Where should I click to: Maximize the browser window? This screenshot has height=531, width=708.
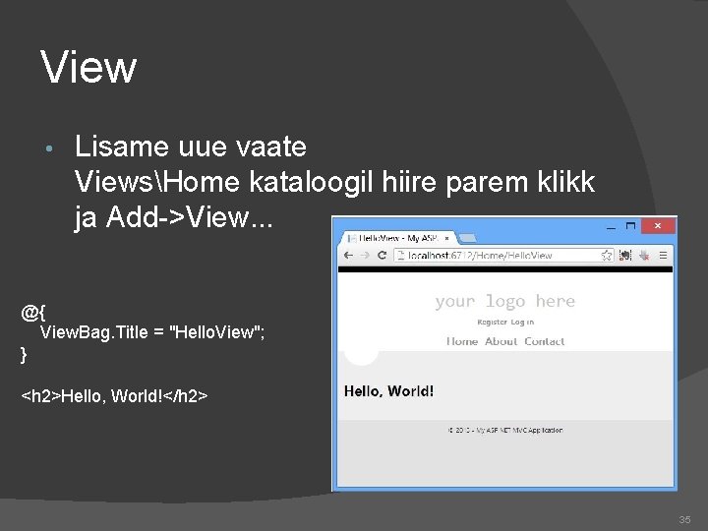630,226
